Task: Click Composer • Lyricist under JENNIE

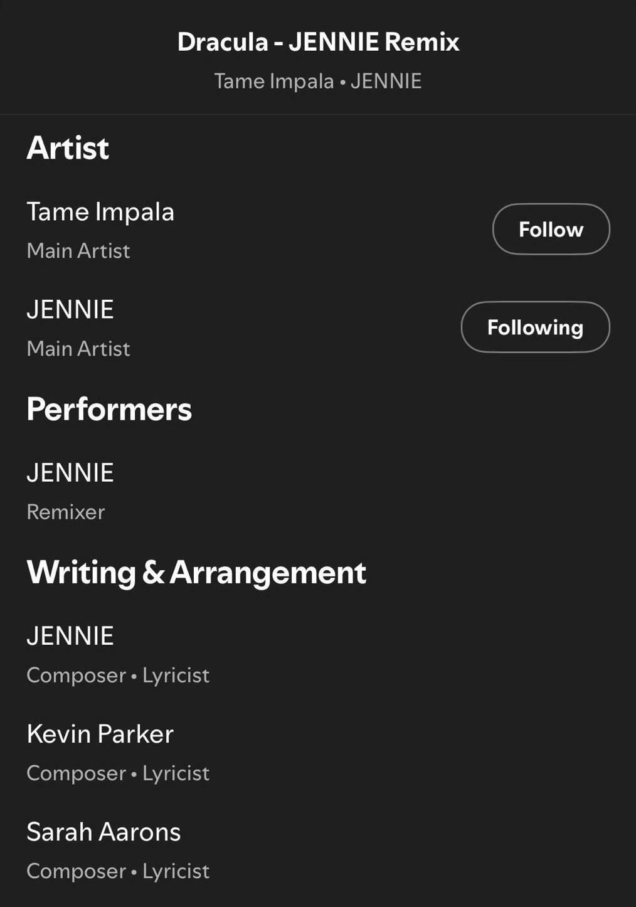Action: [x=118, y=676]
